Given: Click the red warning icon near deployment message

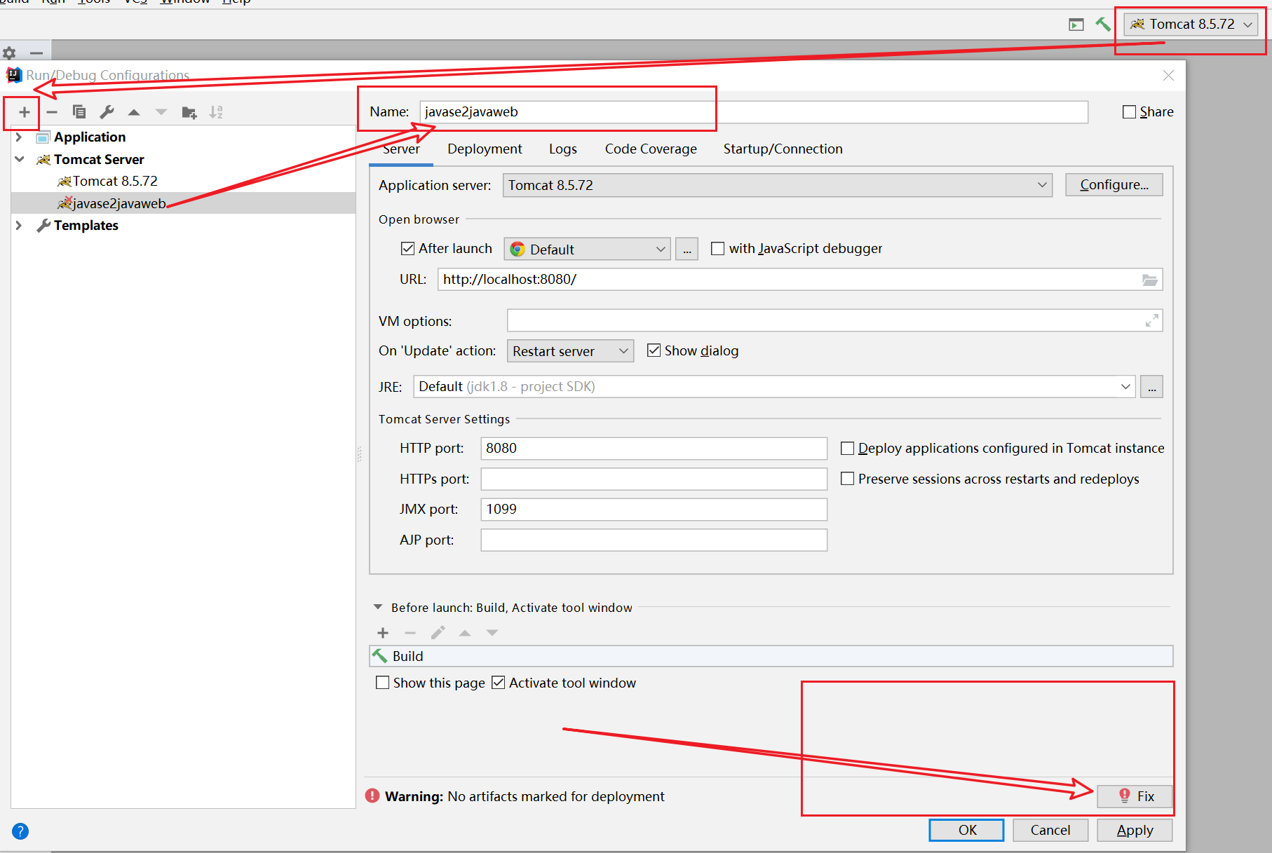Looking at the screenshot, I should click(x=372, y=796).
